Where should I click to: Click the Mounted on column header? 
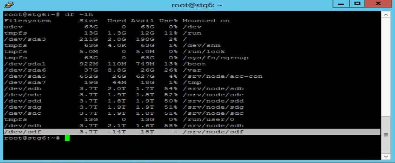point(206,21)
